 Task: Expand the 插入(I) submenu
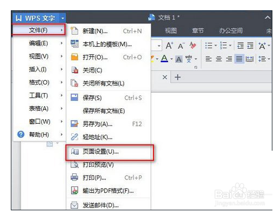coord(62,69)
